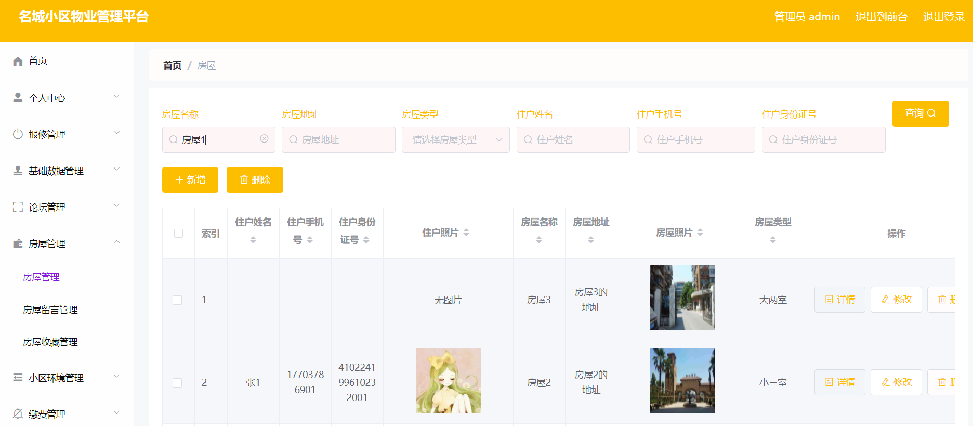Image resolution: width=973 pixels, height=426 pixels.
Task: Click the power icon beside 报修管理
Action: [x=18, y=134]
